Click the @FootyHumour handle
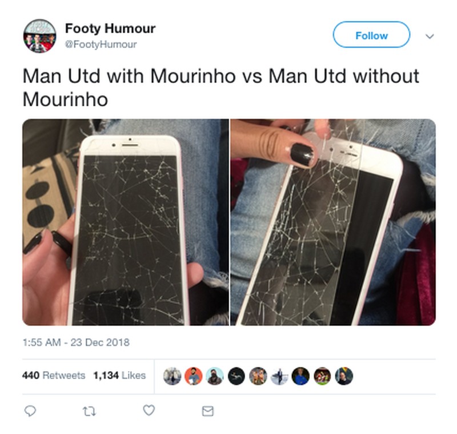457x434 pixels. coord(101,45)
